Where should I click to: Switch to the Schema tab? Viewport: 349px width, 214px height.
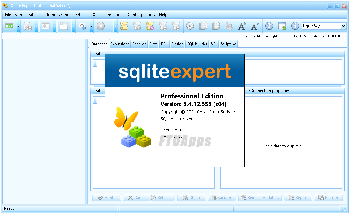(139, 44)
